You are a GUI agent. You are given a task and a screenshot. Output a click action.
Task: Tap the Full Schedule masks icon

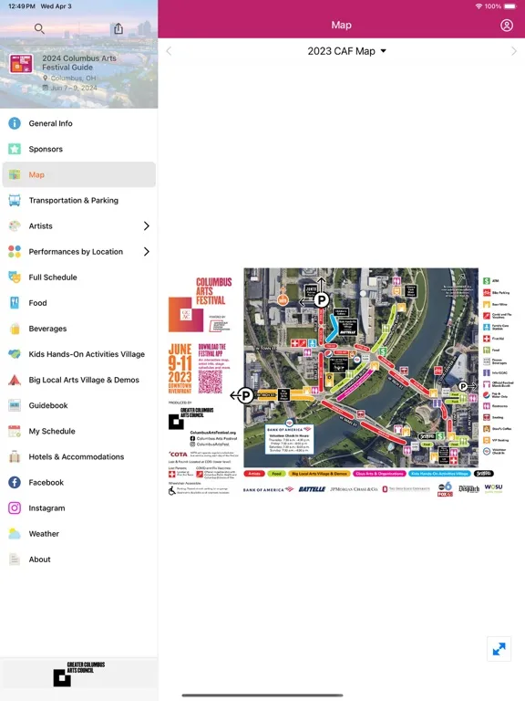coord(15,277)
